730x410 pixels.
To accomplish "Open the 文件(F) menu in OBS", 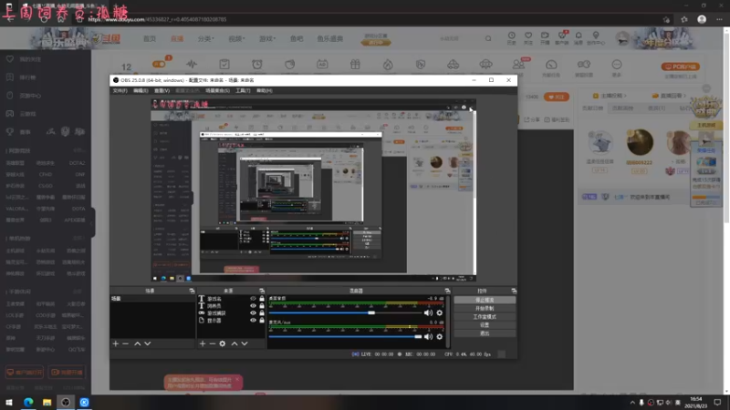I will point(120,90).
